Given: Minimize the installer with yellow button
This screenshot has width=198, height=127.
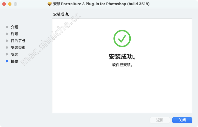Looking at the screenshot, I should [10, 4].
